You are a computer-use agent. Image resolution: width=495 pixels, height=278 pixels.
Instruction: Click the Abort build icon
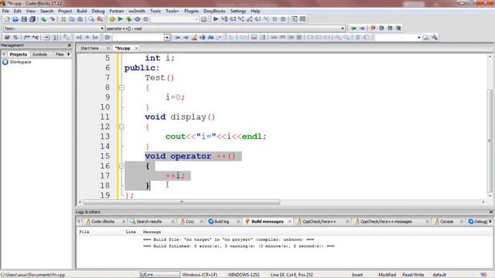(145, 19)
